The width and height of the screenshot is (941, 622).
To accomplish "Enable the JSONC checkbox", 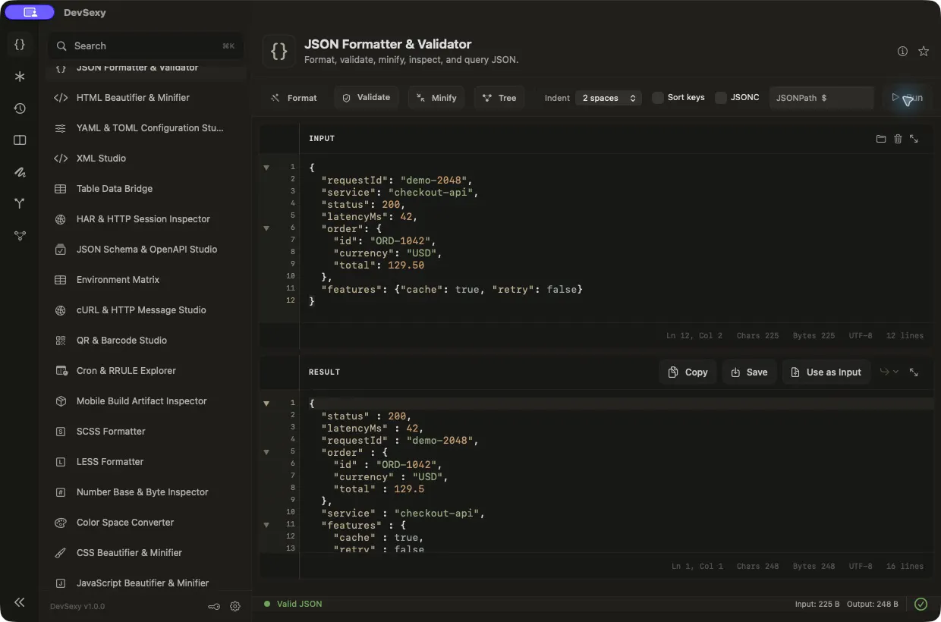I will (x=721, y=98).
